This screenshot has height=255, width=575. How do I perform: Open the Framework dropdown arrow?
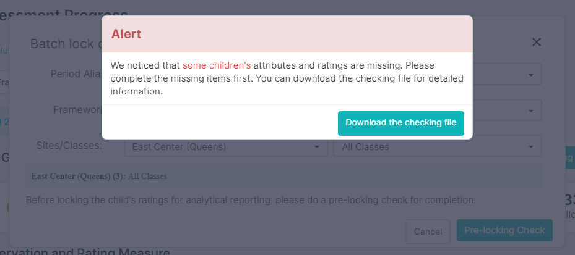tap(530, 111)
